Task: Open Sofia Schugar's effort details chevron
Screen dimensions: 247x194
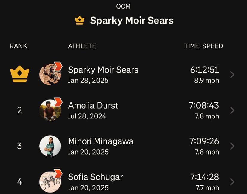Action: click(x=232, y=182)
